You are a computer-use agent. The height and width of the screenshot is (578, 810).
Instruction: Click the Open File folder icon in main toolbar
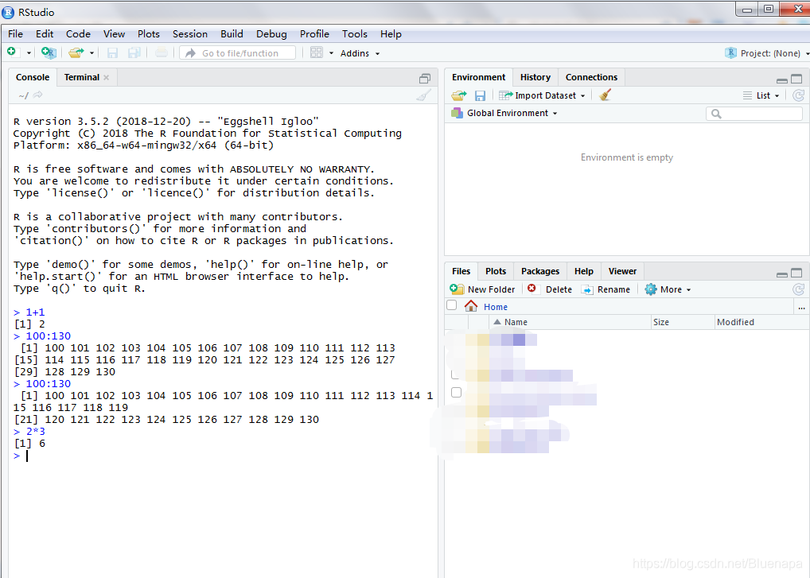click(x=76, y=52)
